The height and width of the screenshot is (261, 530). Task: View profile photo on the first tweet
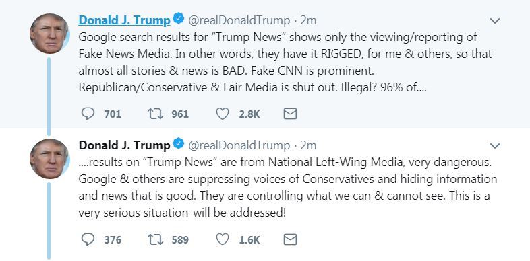pyautogui.click(x=49, y=34)
